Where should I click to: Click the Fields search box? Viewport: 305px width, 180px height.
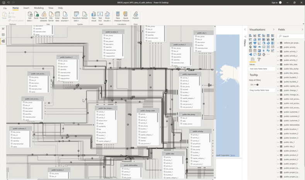291,36
